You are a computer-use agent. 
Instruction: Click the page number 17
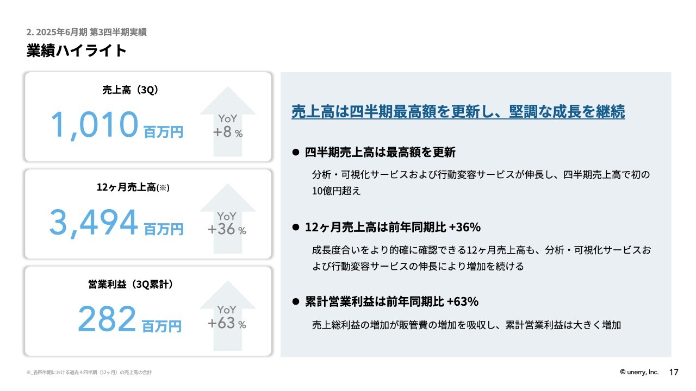[x=674, y=372]
